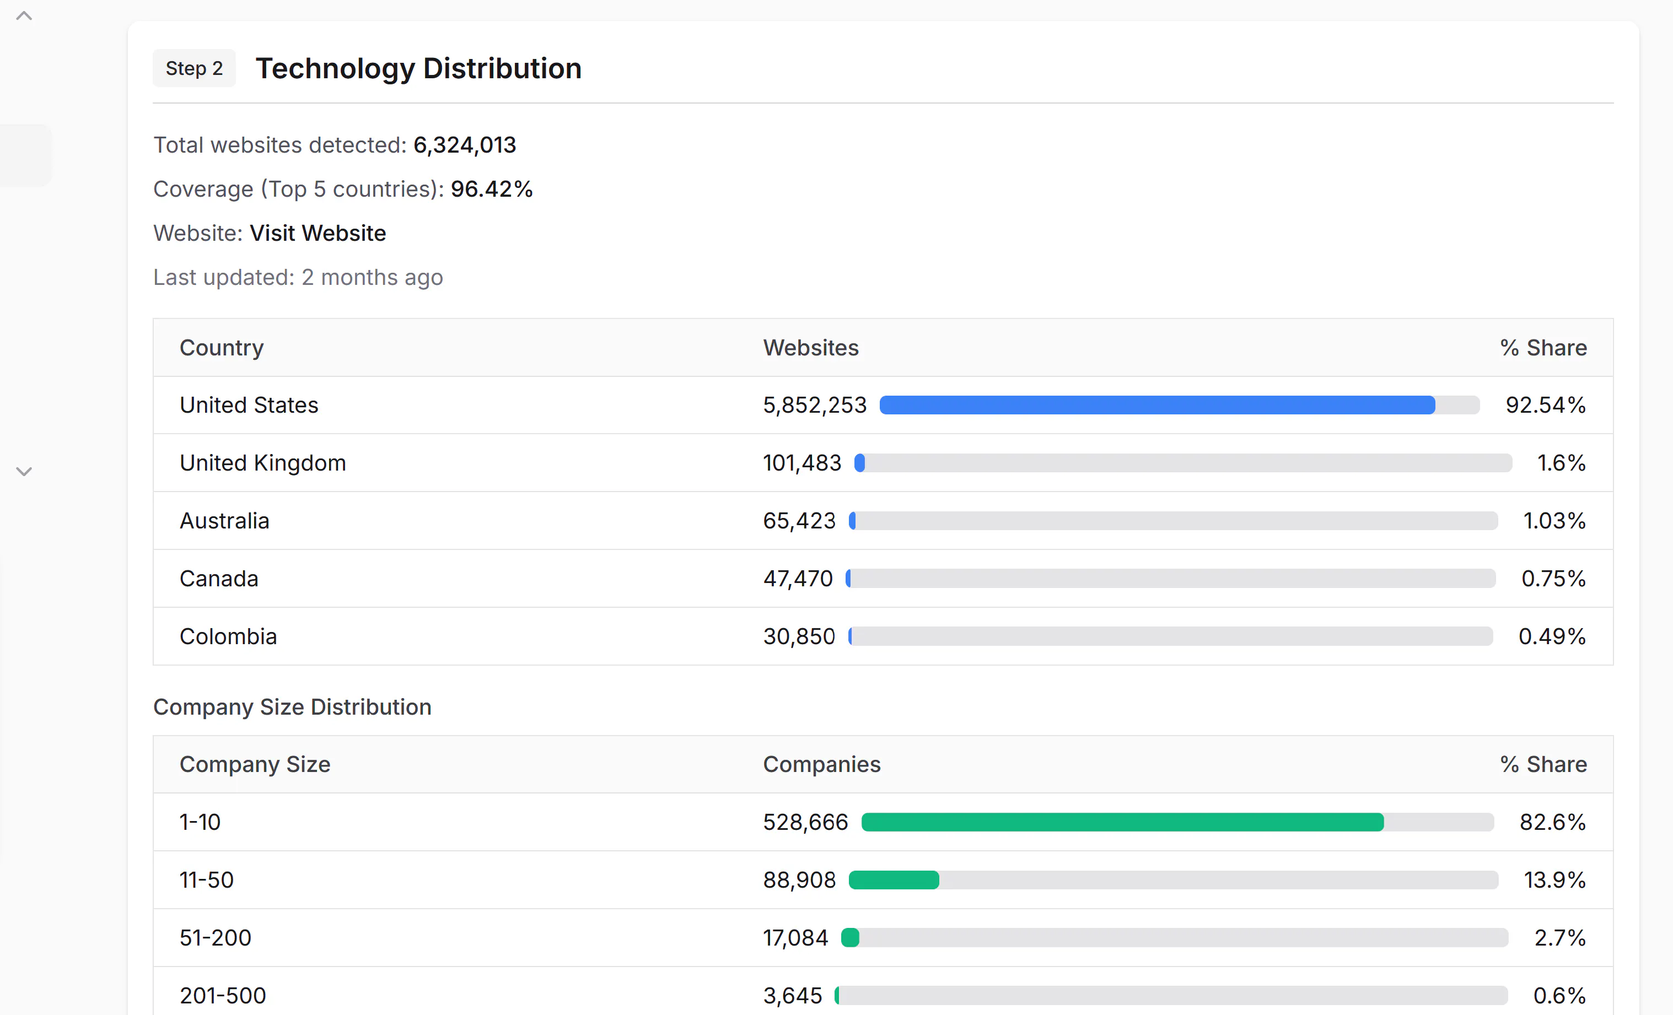Click the Company Size column header

pyautogui.click(x=255, y=764)
